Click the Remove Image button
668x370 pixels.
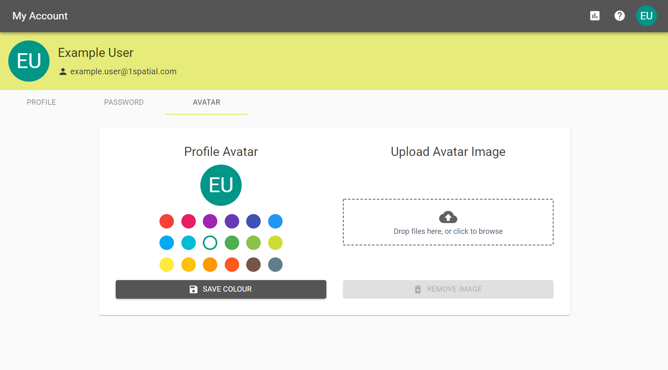point(448,289)
